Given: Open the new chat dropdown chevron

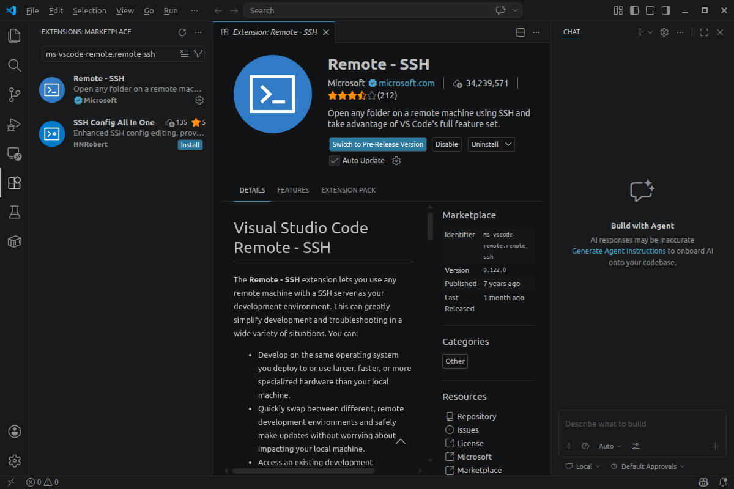Looking at the screenshot, I should tap(650, 32).
